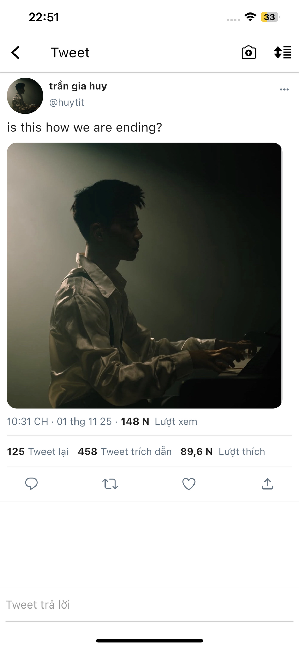Open the three-dot more options menu
Image resolution: width=299 pixels, height=648 pixels.
pos(284,90)
